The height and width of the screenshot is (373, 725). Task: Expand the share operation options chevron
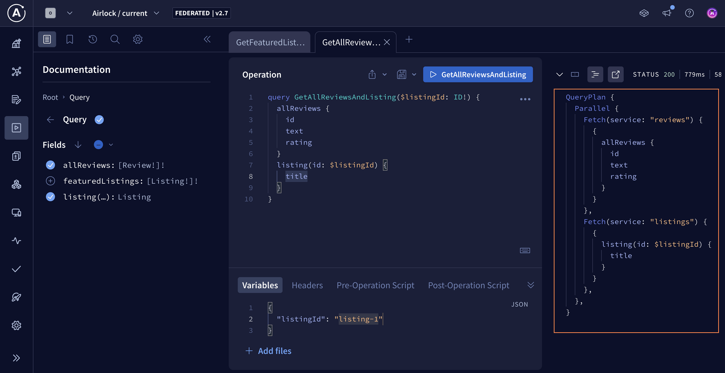coord(385,74)
